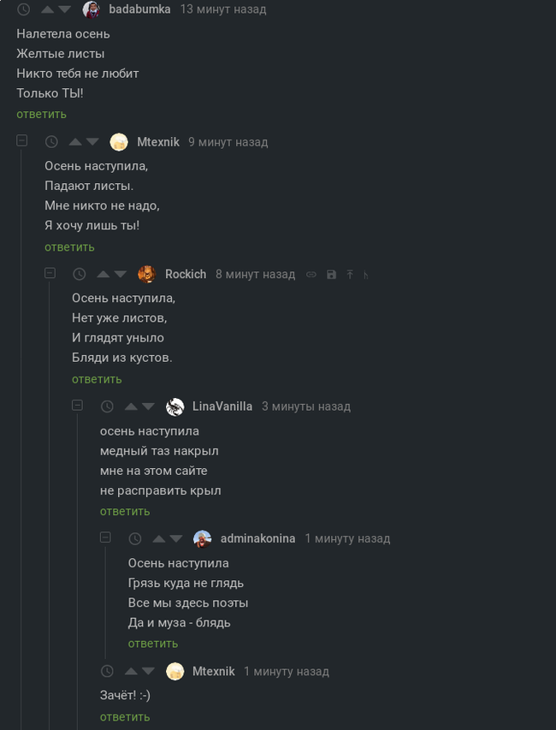Image resolution: width=556 pixels, height=730 pixels.
Task: Click clock icon beside adminakonina's comment
Action: (135, 538)
